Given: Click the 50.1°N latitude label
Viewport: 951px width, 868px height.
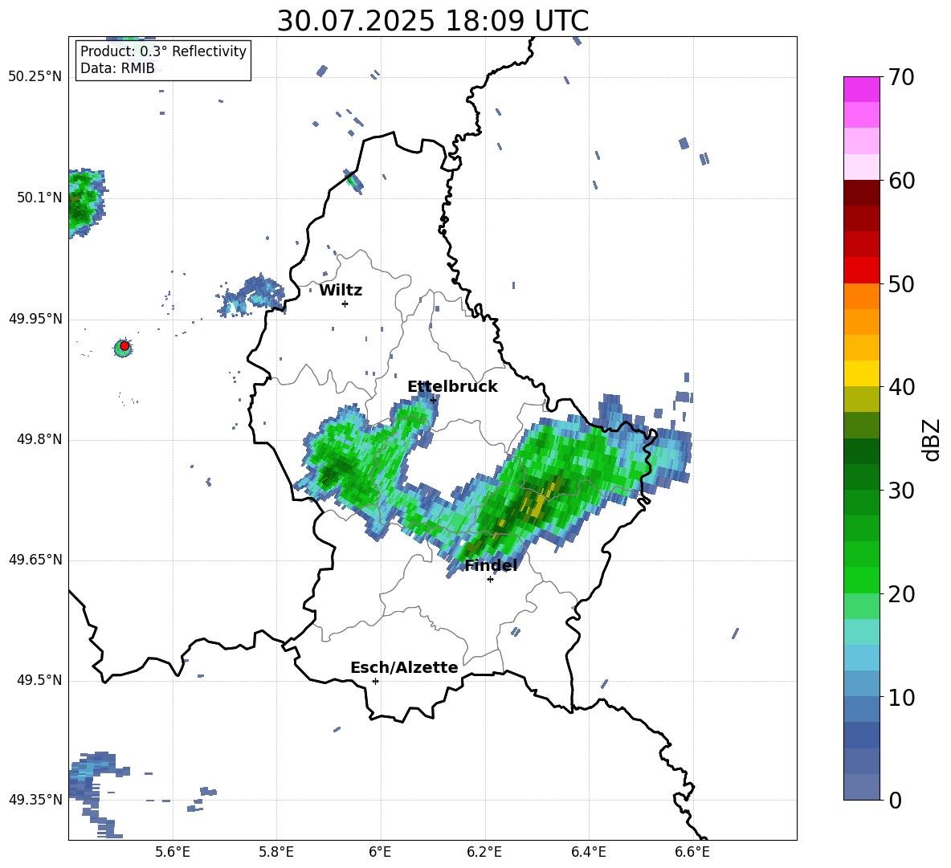Looking at the screenshot, I should 39,198.
